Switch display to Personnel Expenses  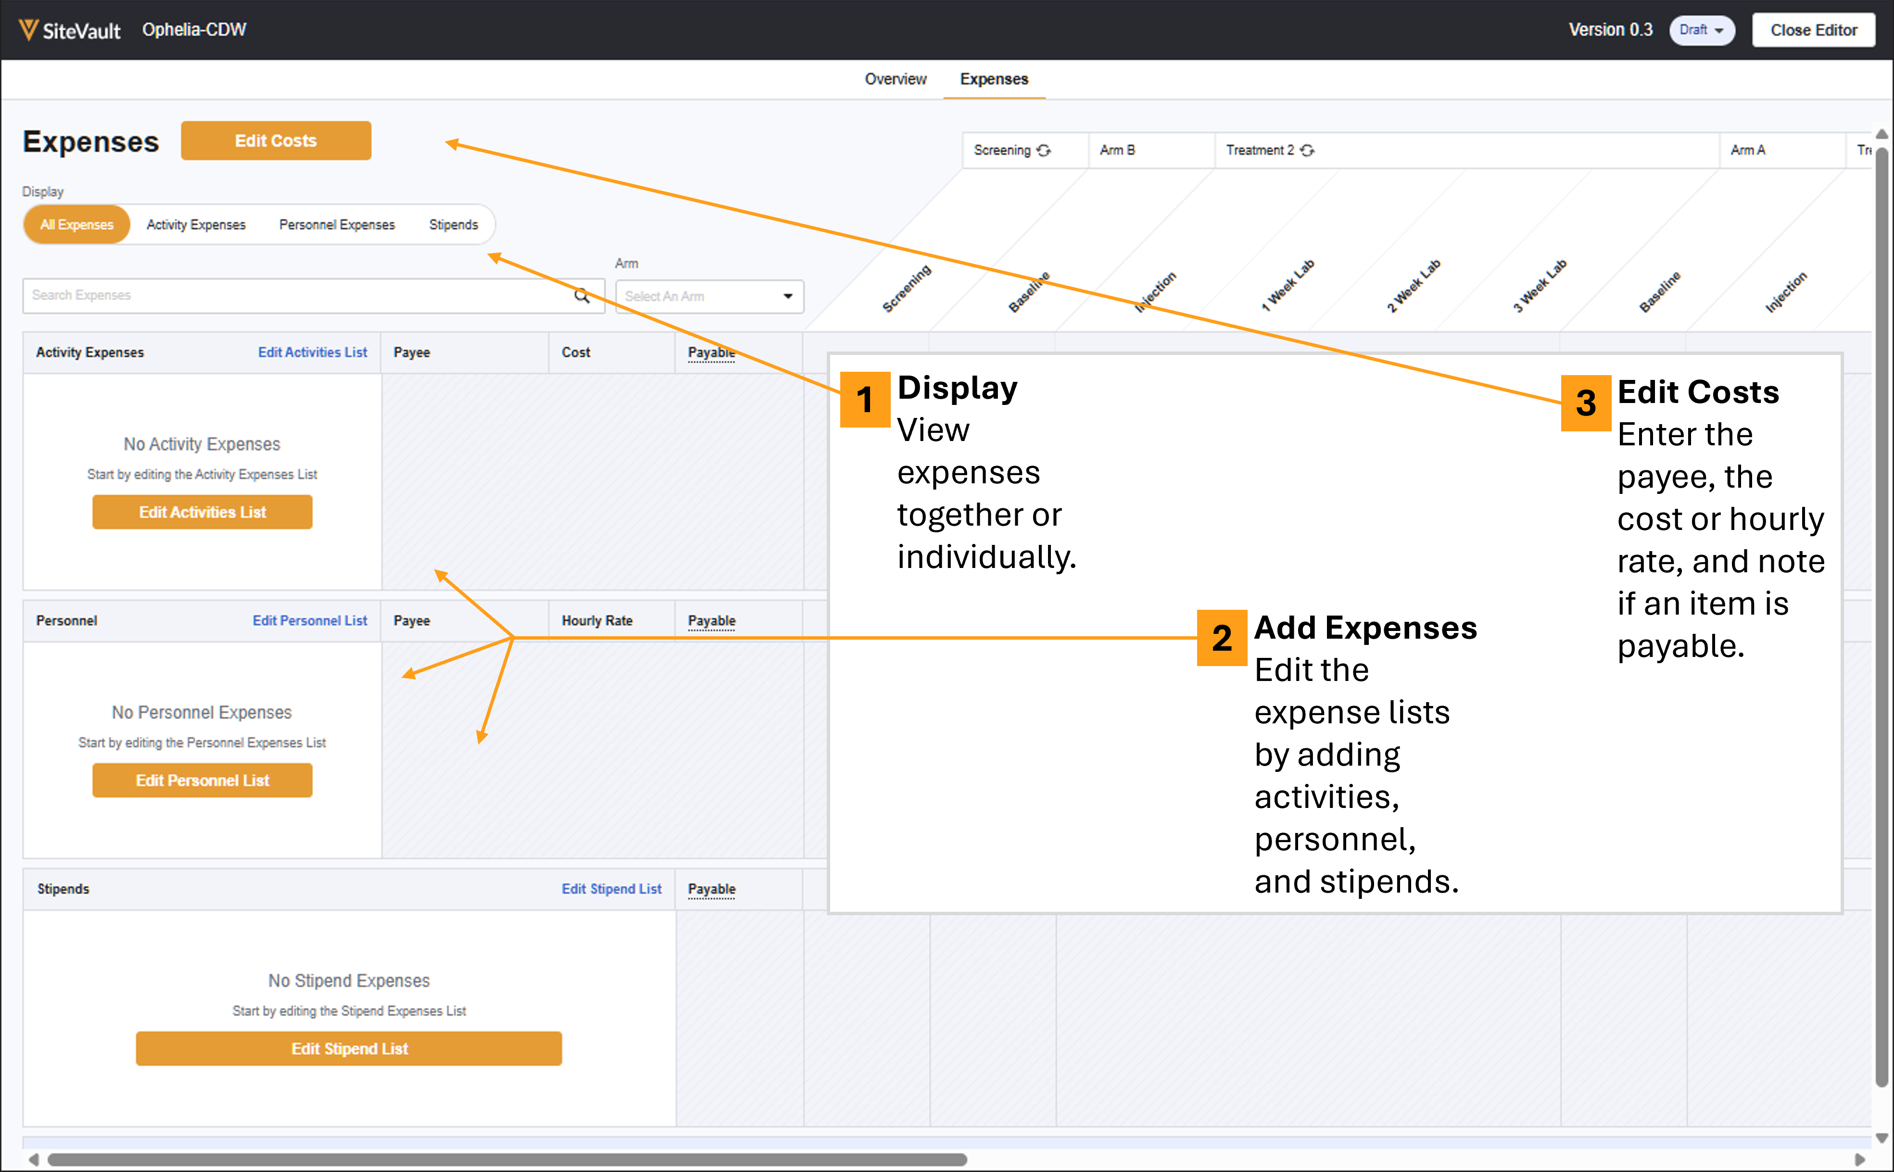click(x=336, y=225)
